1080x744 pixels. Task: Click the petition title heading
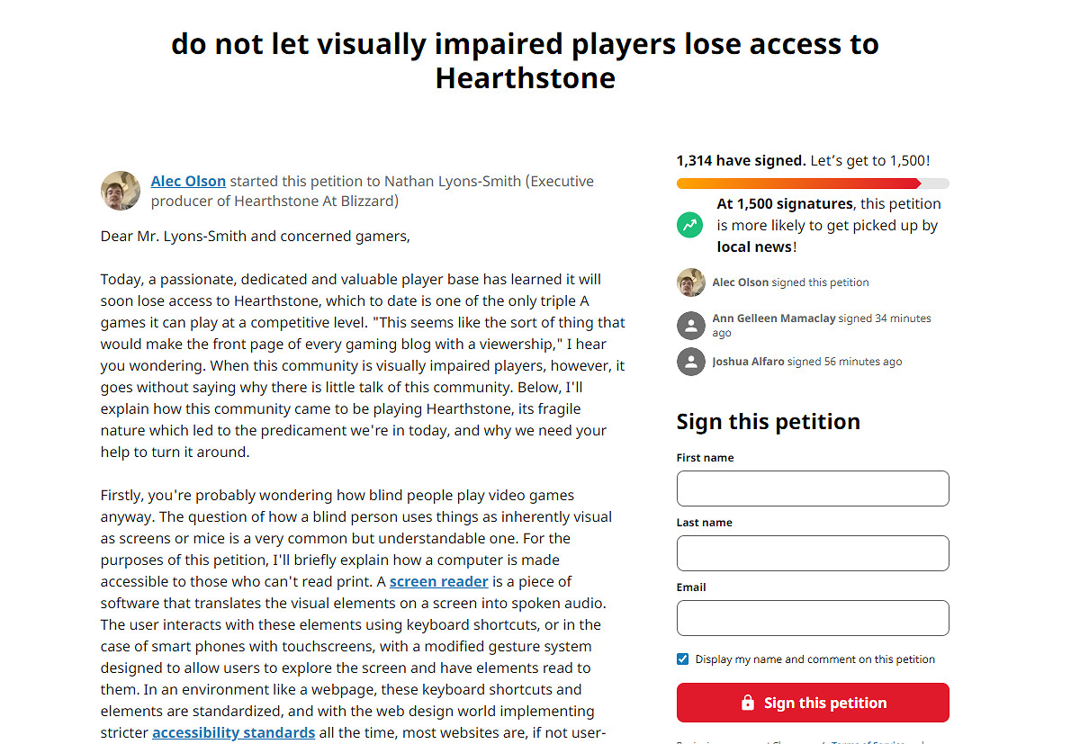[x=525, y=60]
